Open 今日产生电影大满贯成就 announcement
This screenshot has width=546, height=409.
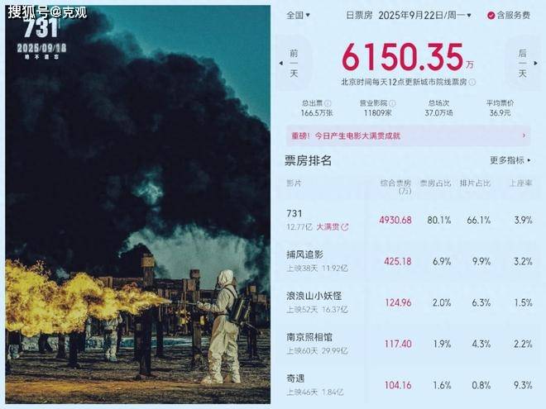(x=357, y=136)
